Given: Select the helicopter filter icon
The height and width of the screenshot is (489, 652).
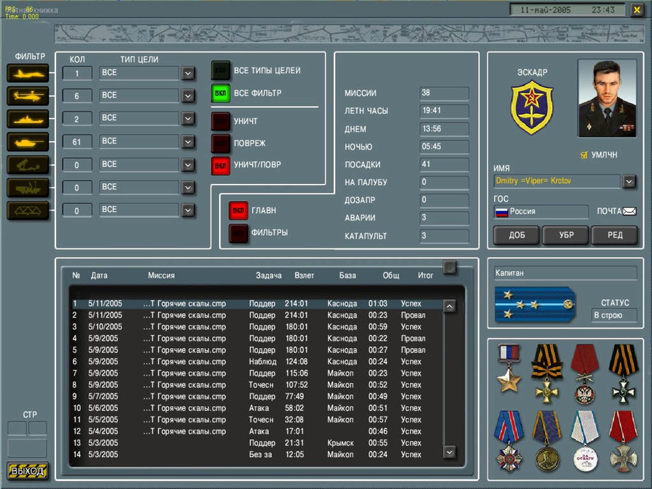Looking at the screenshot, I should (x=27, y=96).
